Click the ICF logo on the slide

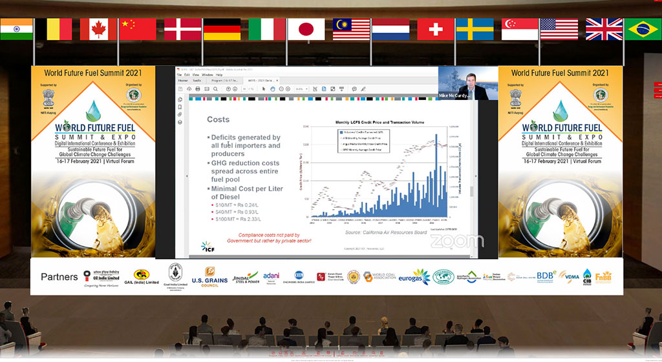[208, 246]
